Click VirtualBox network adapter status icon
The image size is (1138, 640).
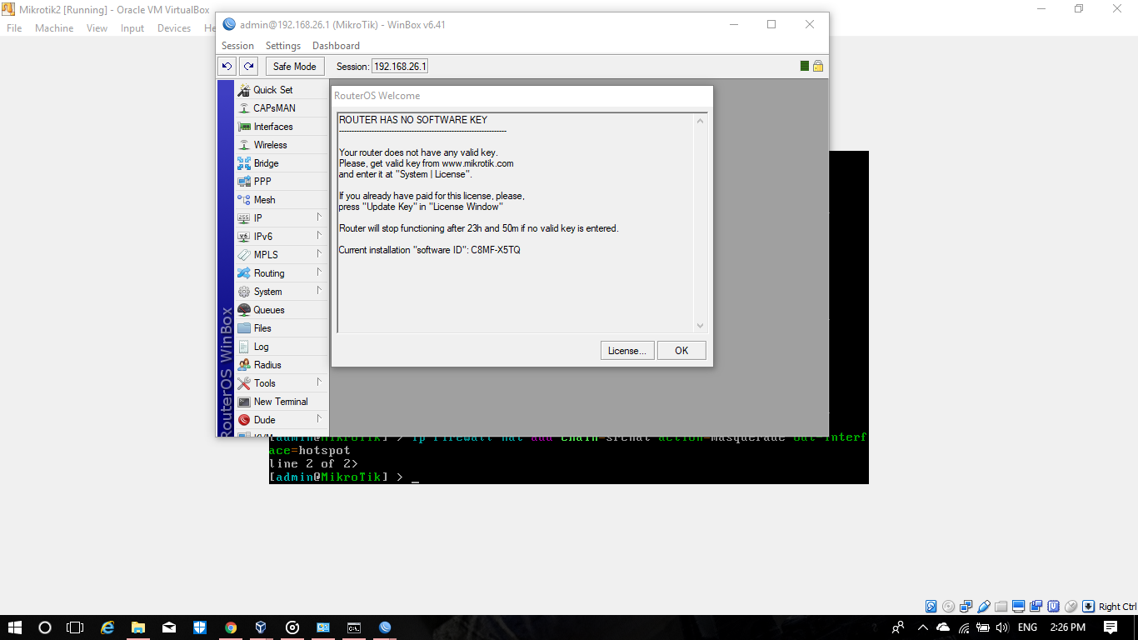[x=966, y=607]
